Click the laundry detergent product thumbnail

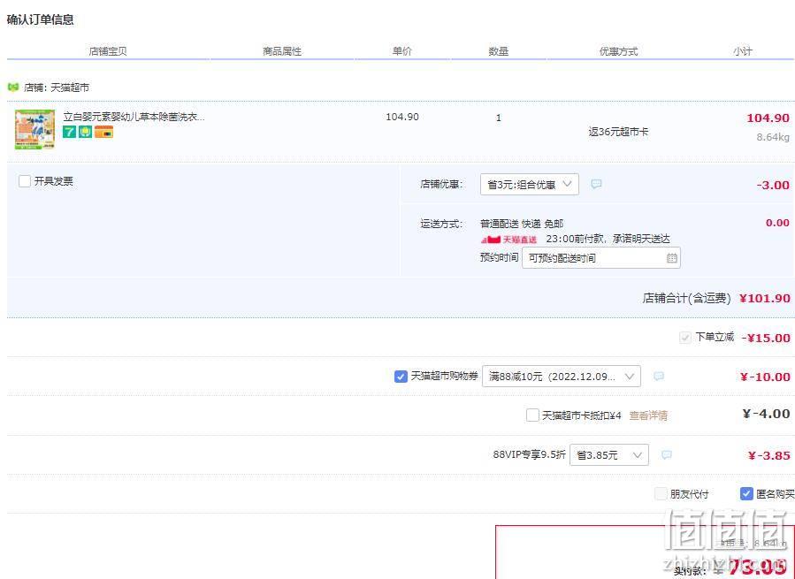point(35,129)
